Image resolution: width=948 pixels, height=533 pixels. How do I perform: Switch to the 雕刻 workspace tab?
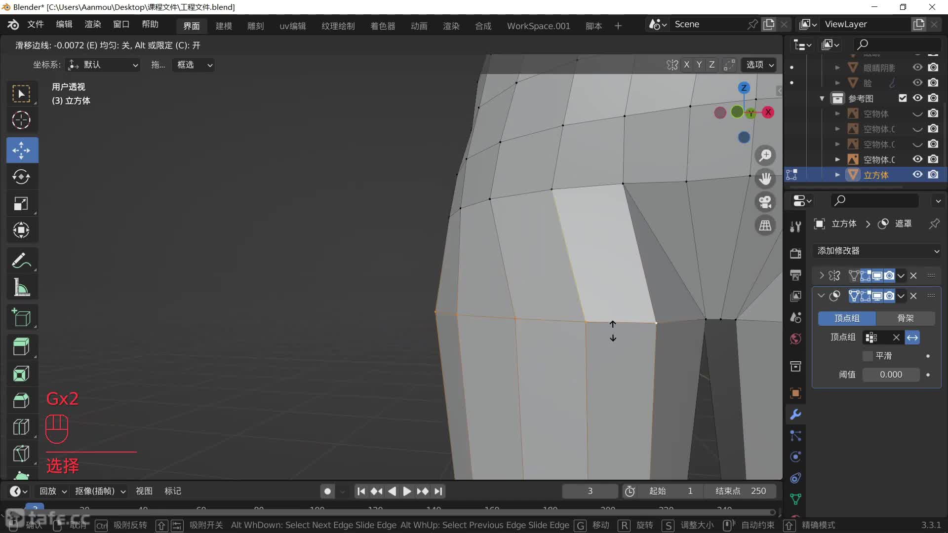[x=256, y=26]
